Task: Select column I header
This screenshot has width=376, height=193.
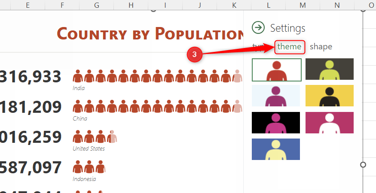Action: coord(165,5)
